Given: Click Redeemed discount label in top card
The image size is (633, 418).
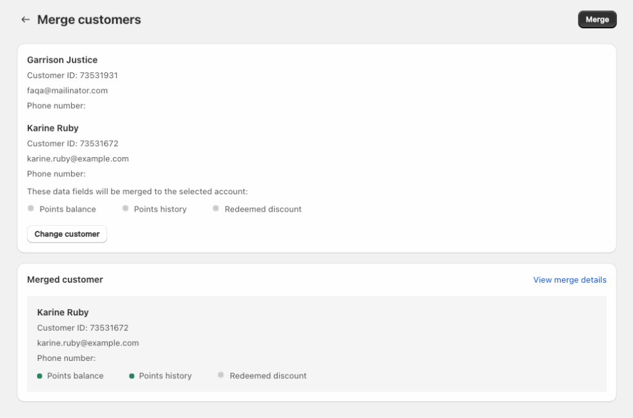Looking at the screenshot, I should 263,209.
